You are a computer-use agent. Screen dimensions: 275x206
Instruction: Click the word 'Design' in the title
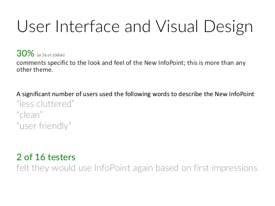(x=228, y=27)
